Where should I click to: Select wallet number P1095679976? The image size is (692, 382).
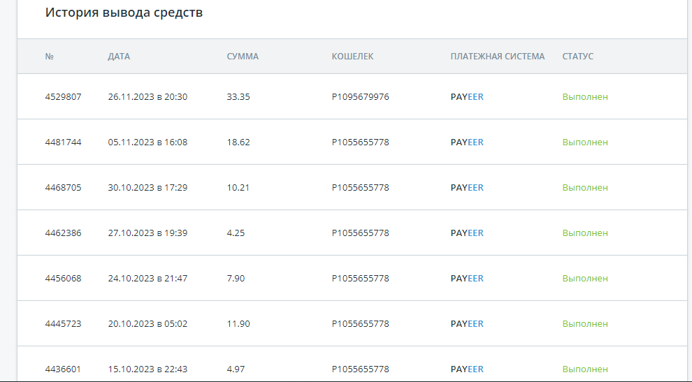(x=361, y=96)
